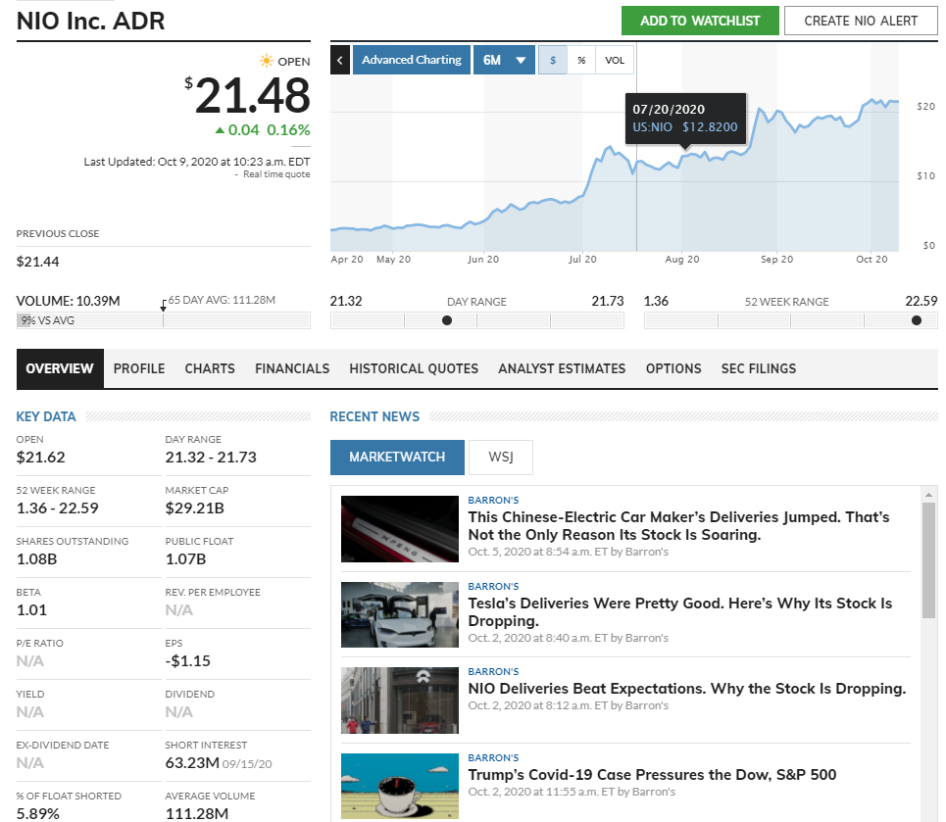Screen dimensions: 946x822
Task: Click CREATE NIO ALERT button
Action: pyautogui.click(x=861, y=22)
